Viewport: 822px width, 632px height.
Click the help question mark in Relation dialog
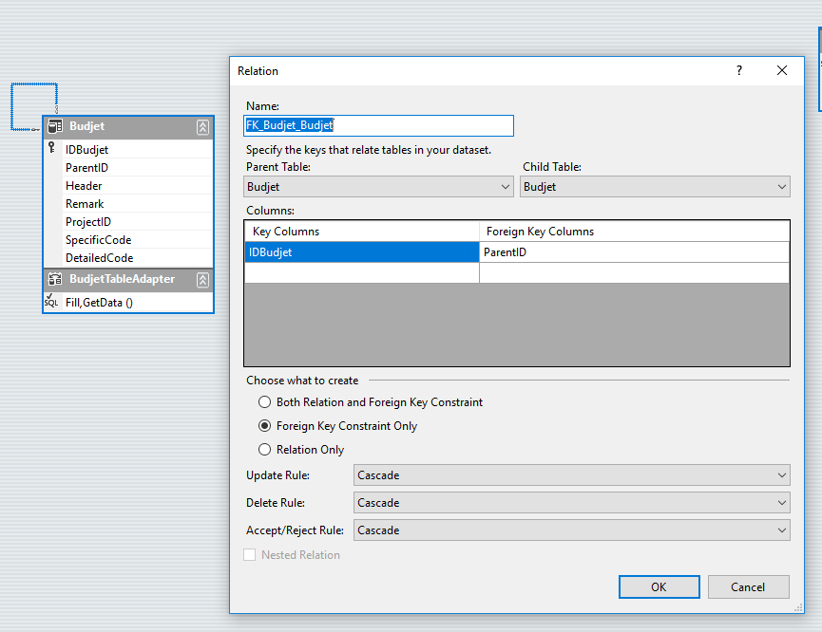pos(739,70)
